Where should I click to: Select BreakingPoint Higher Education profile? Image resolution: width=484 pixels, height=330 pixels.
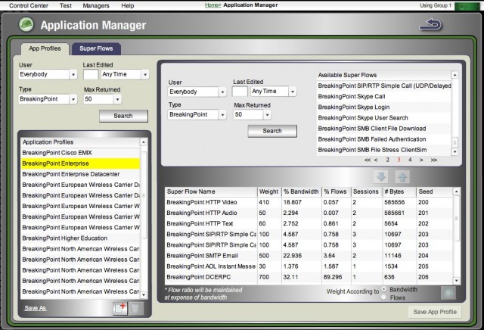click(x=80, y=238)
